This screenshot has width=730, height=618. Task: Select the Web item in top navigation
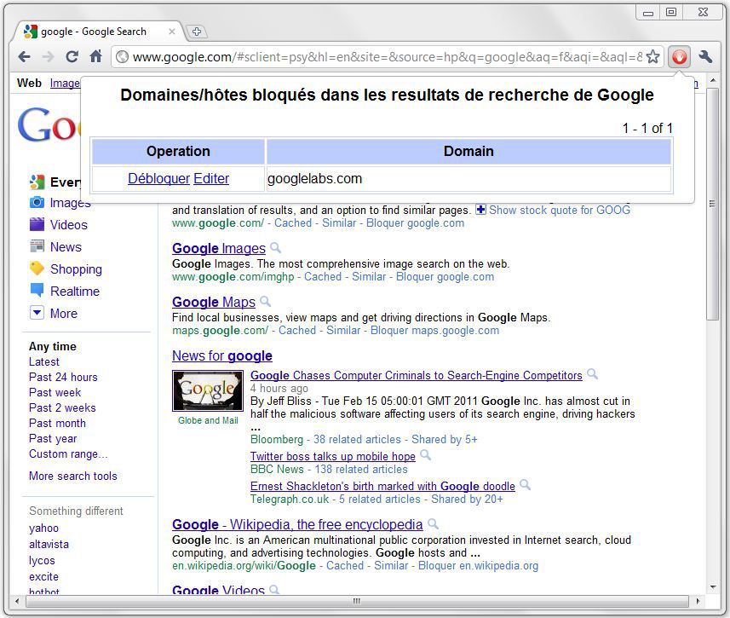(29, 83)
